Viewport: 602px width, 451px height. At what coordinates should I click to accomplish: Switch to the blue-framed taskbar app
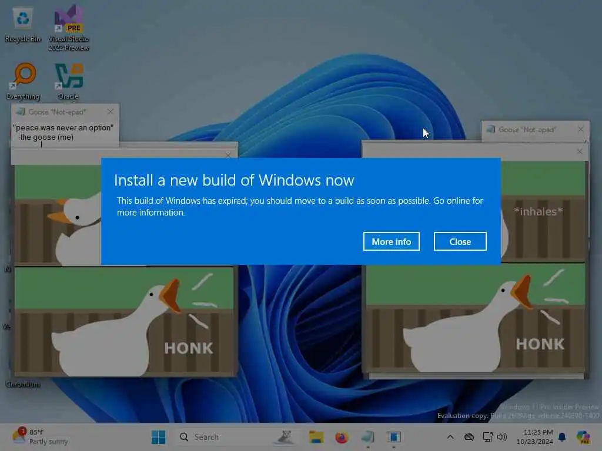point(393,437)
